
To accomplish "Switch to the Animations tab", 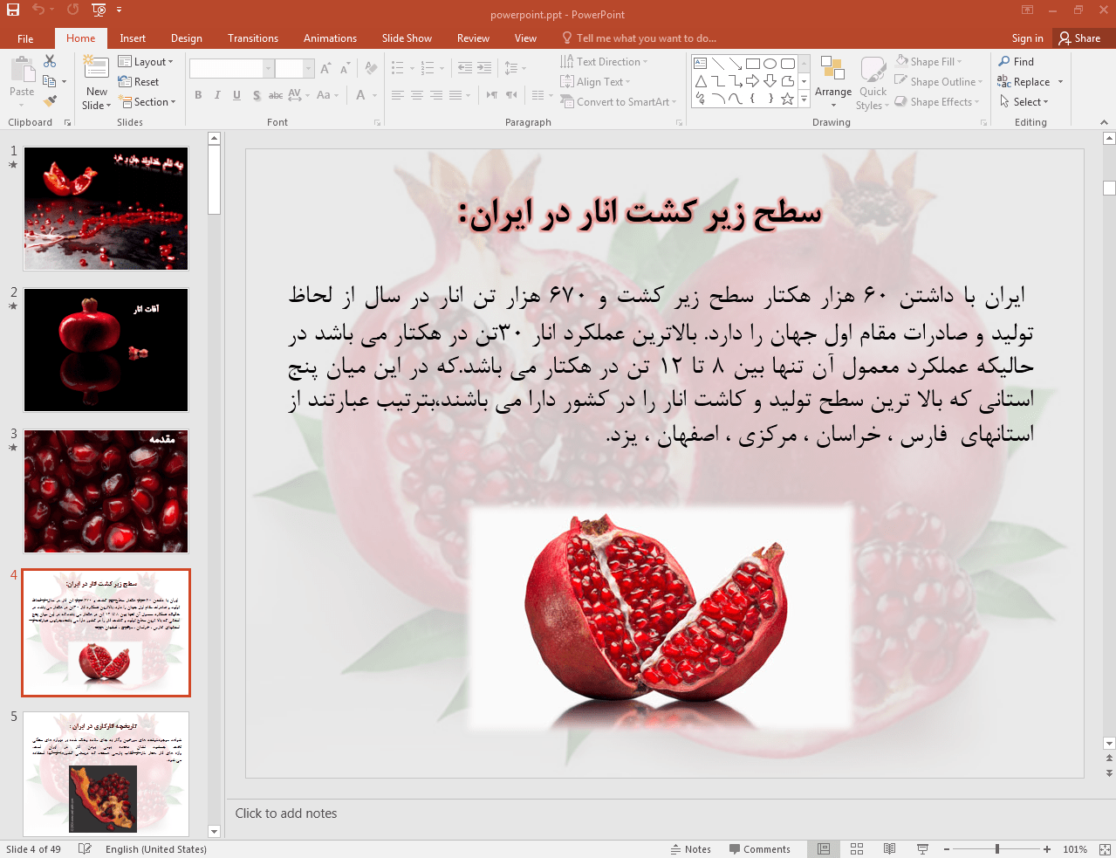I will tap(330, 38).
